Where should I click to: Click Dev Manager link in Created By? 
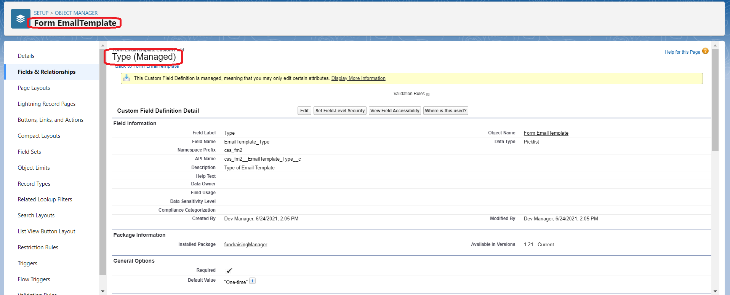pos(239,219)
